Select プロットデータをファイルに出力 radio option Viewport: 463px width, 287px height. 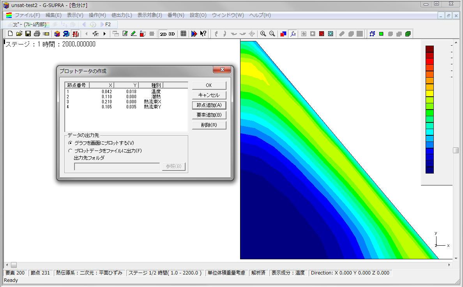[70, 151]
